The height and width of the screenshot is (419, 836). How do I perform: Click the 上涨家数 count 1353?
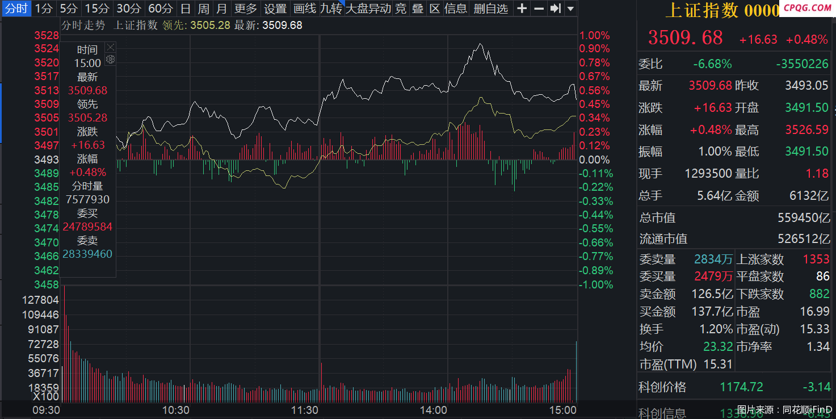816,259
